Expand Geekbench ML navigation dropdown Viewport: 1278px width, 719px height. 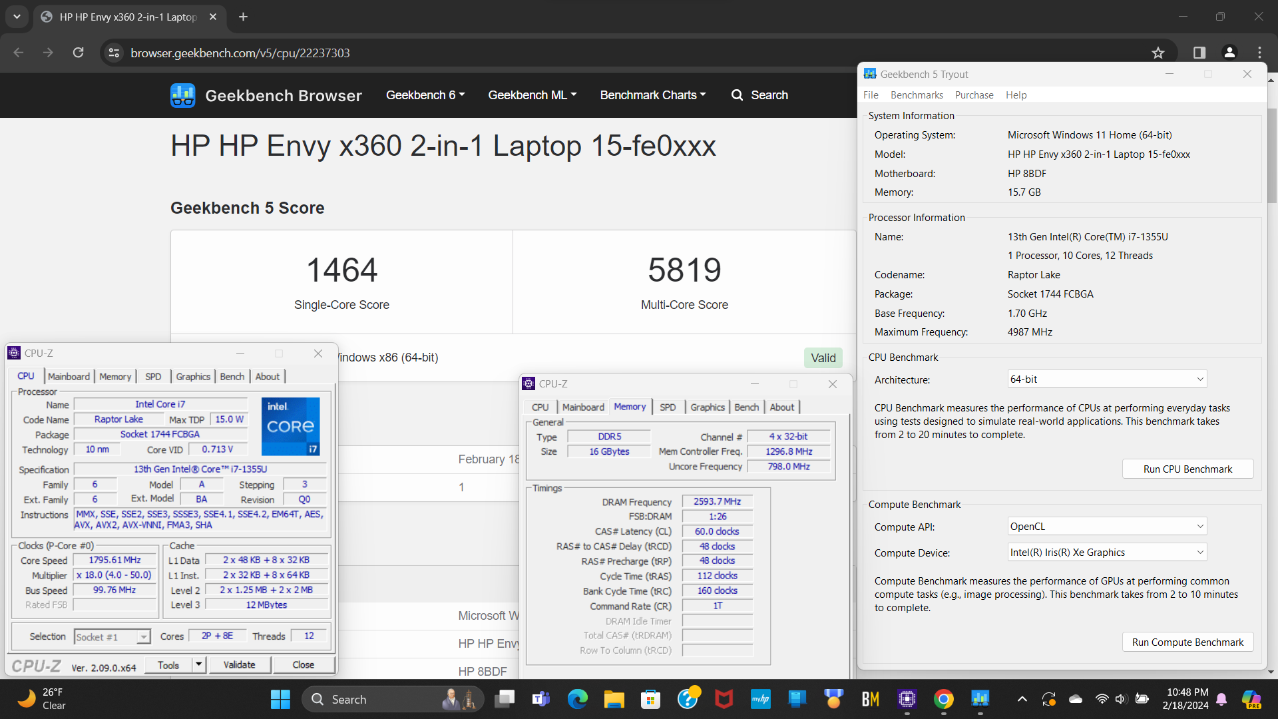pos(532,95)
